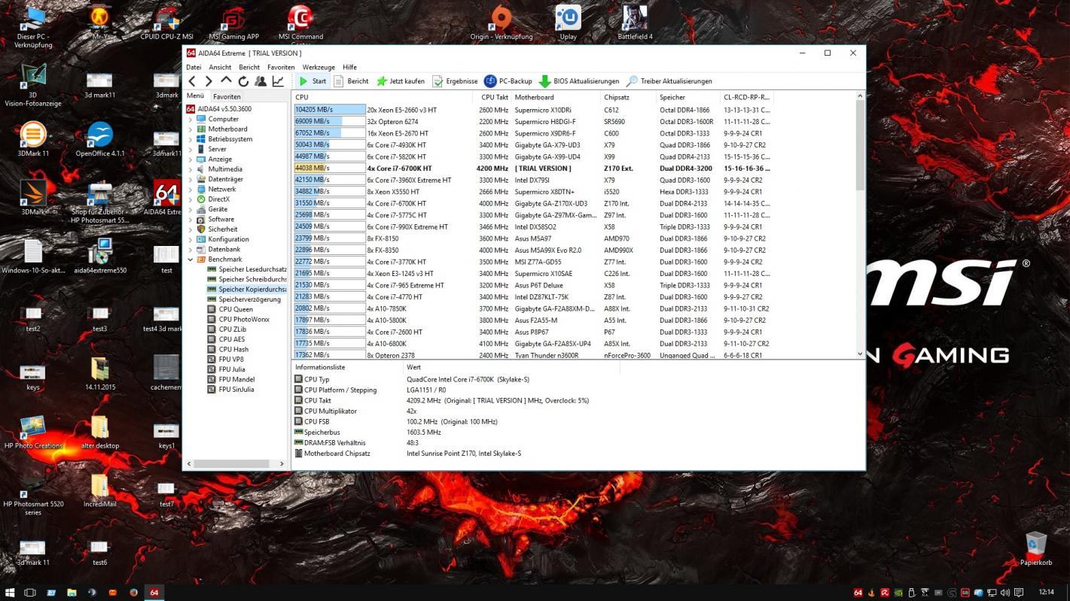Open the Werkzeuge menu

pos(319,67)
